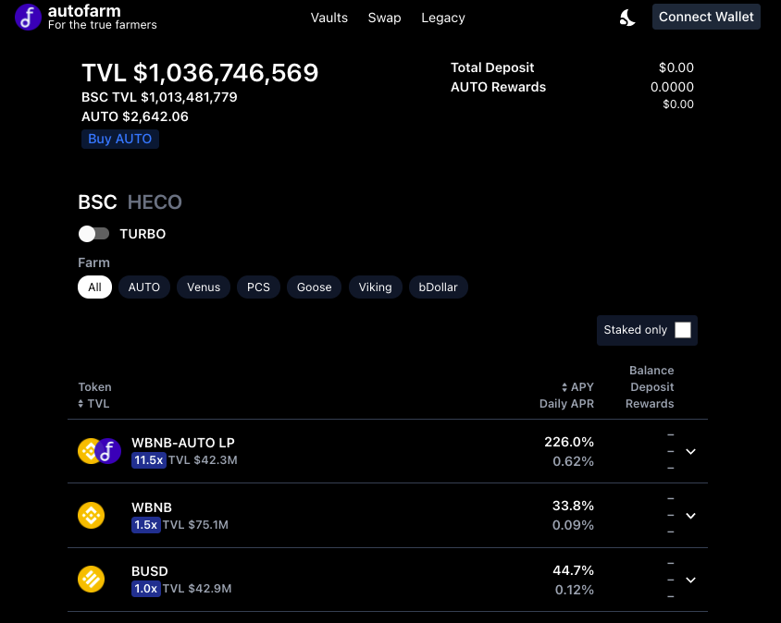Image resolution: width=781 pixels, height=623 pixels.
Task: Open the Swap page
Action: pos(385,18)
